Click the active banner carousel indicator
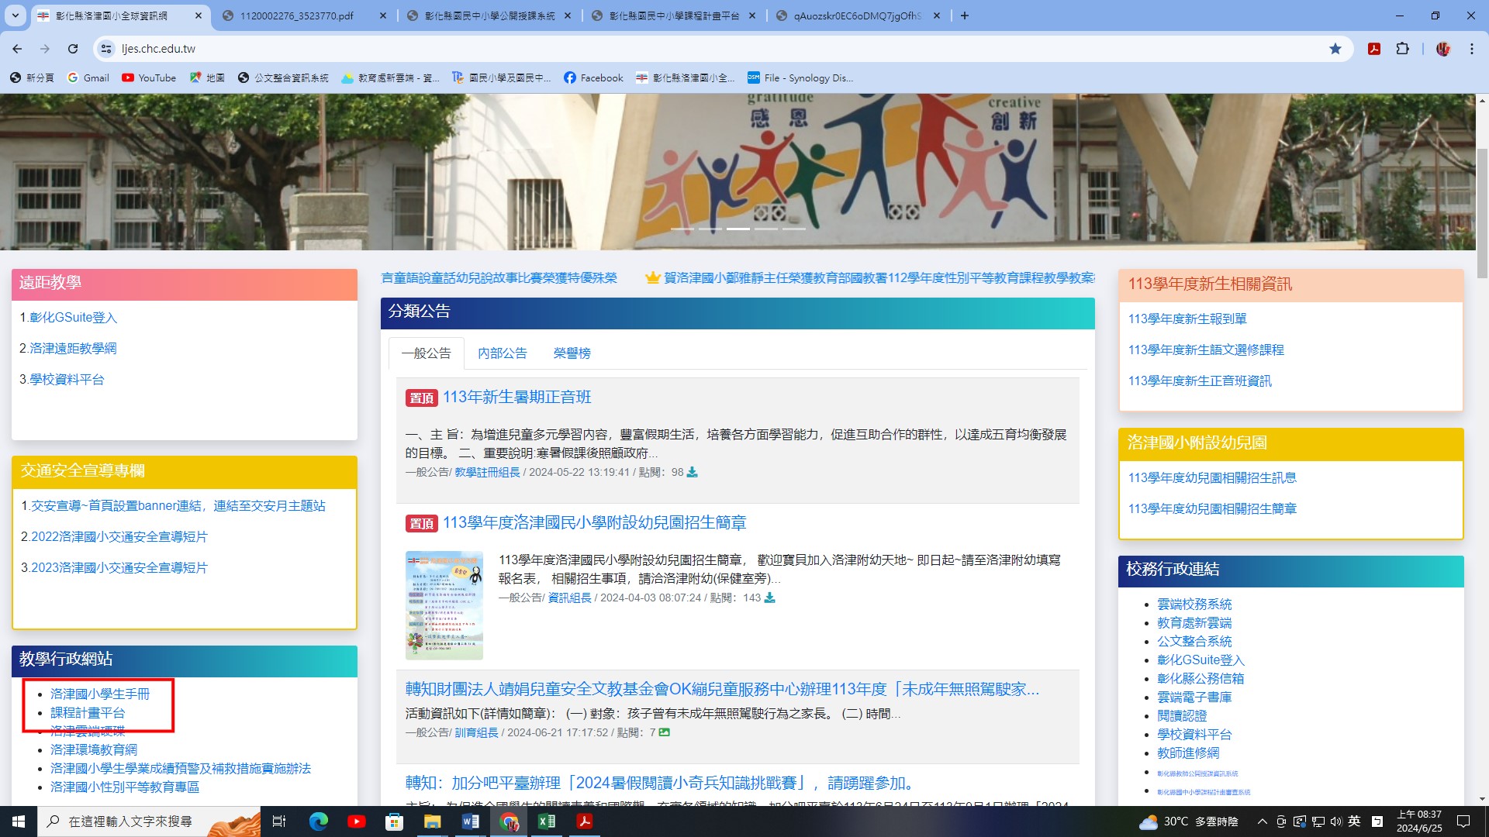 click(x=738, y=229)
